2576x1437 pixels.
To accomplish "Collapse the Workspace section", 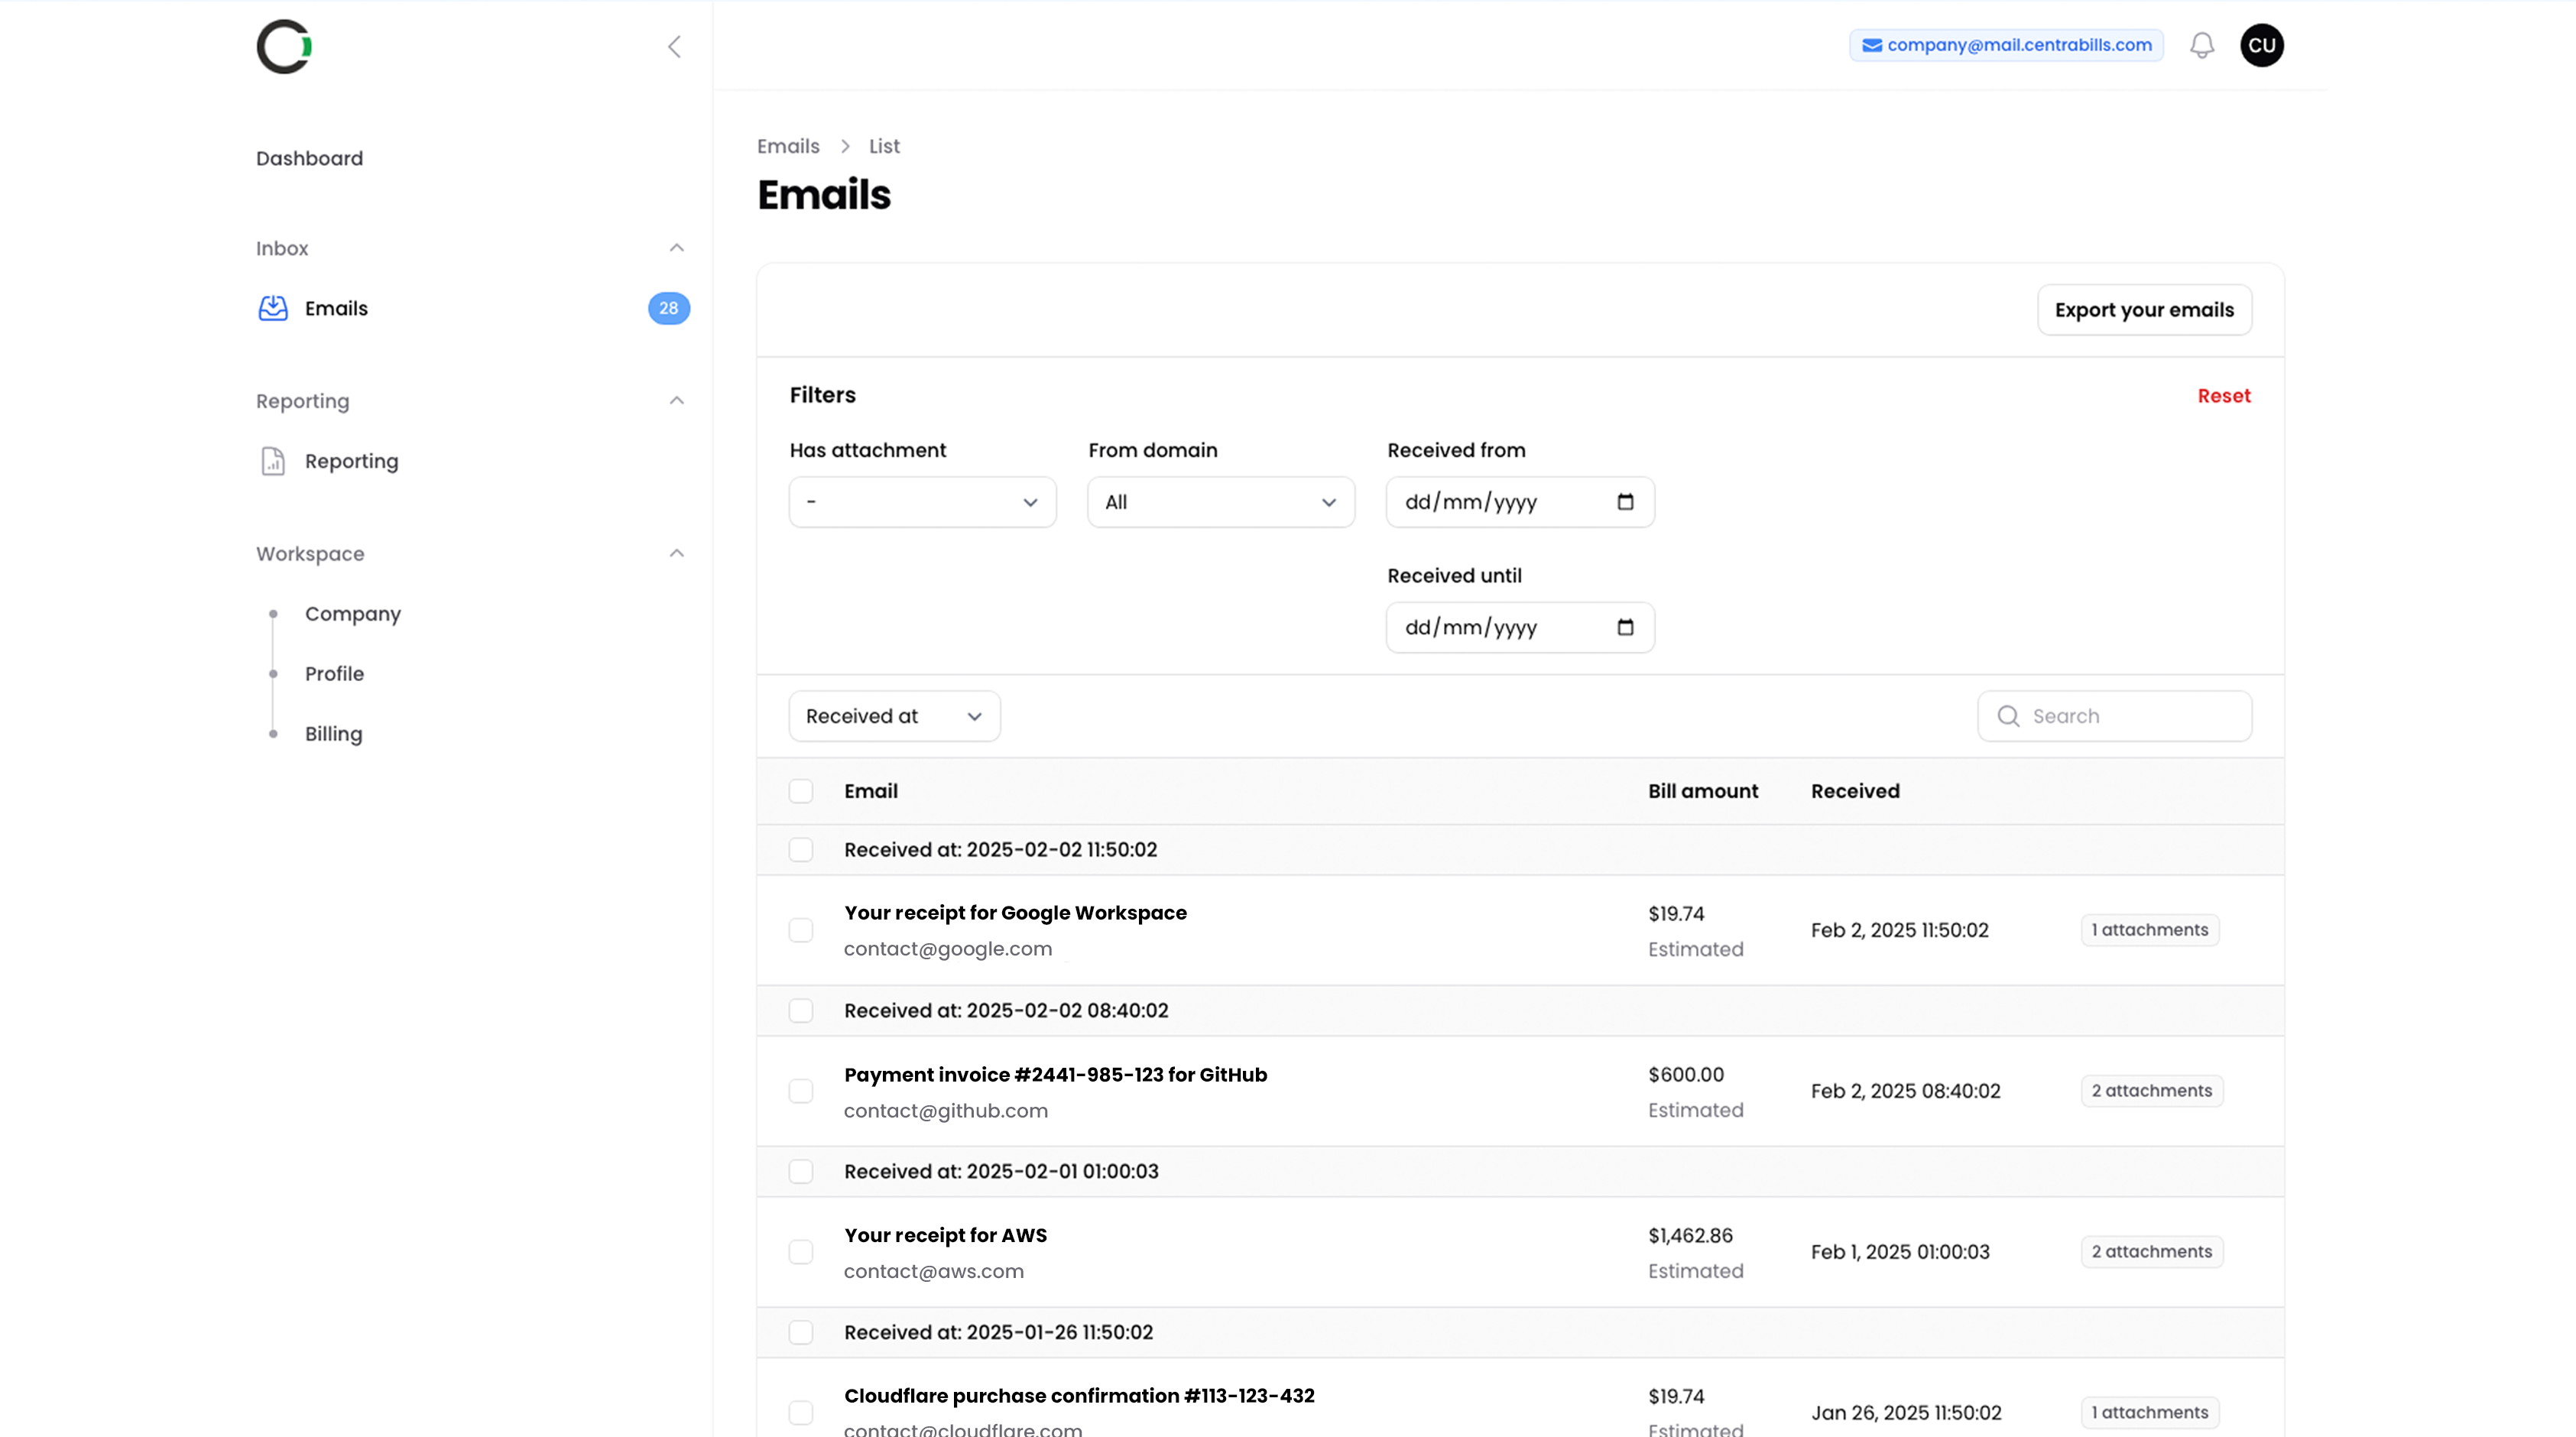I will [676, 553].
